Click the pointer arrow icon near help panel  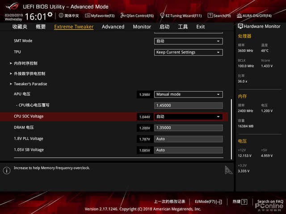click(x=228, y=170)
